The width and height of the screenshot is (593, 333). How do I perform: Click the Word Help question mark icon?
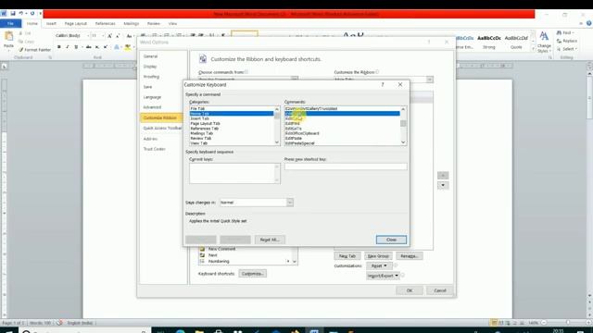(x=589, y=23)
